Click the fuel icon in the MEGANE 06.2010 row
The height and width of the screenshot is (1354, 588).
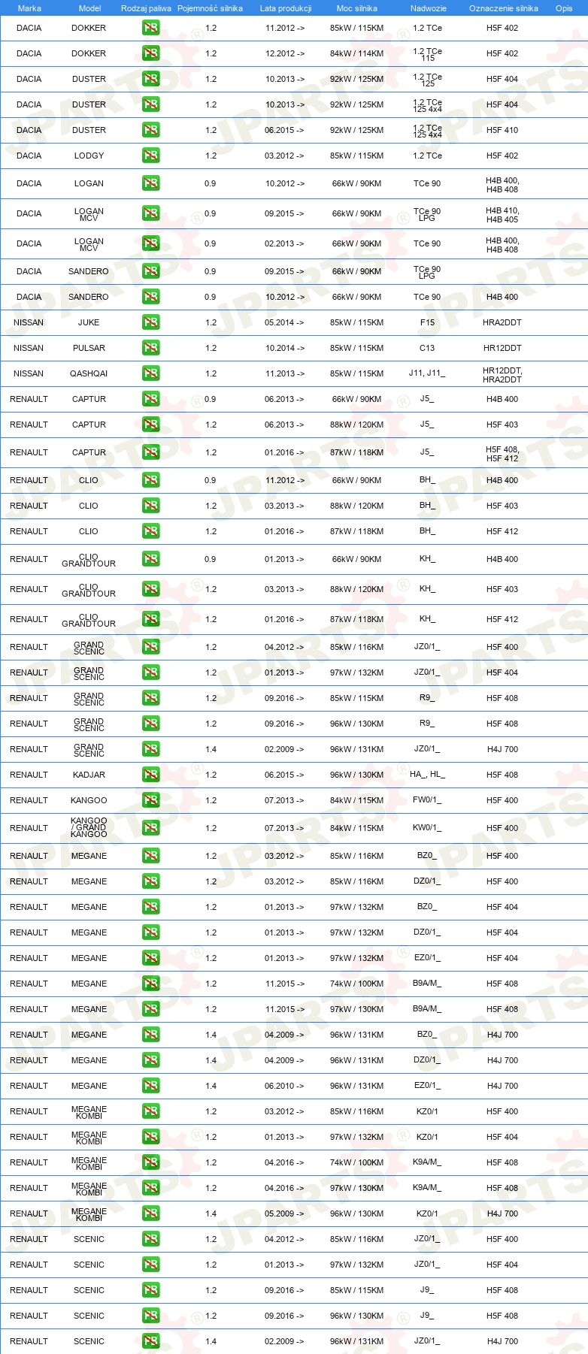[x=150, y=1086]
